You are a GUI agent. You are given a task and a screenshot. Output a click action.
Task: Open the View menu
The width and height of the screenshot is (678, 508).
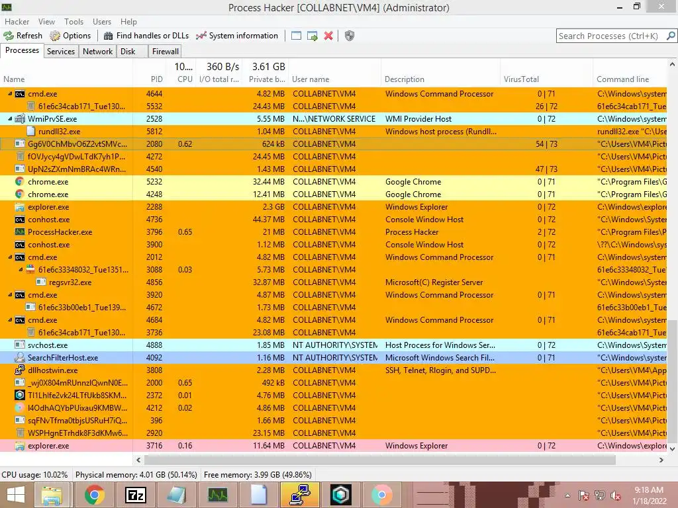pos(46,22)
